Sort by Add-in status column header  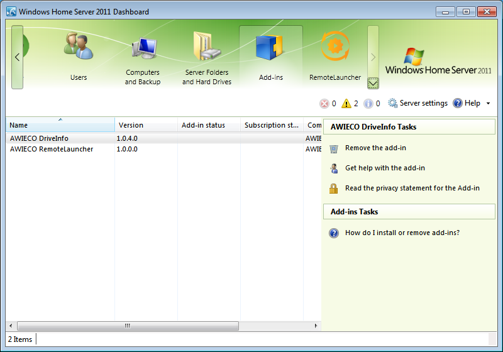pyautogui.click(x=209, y=125)
